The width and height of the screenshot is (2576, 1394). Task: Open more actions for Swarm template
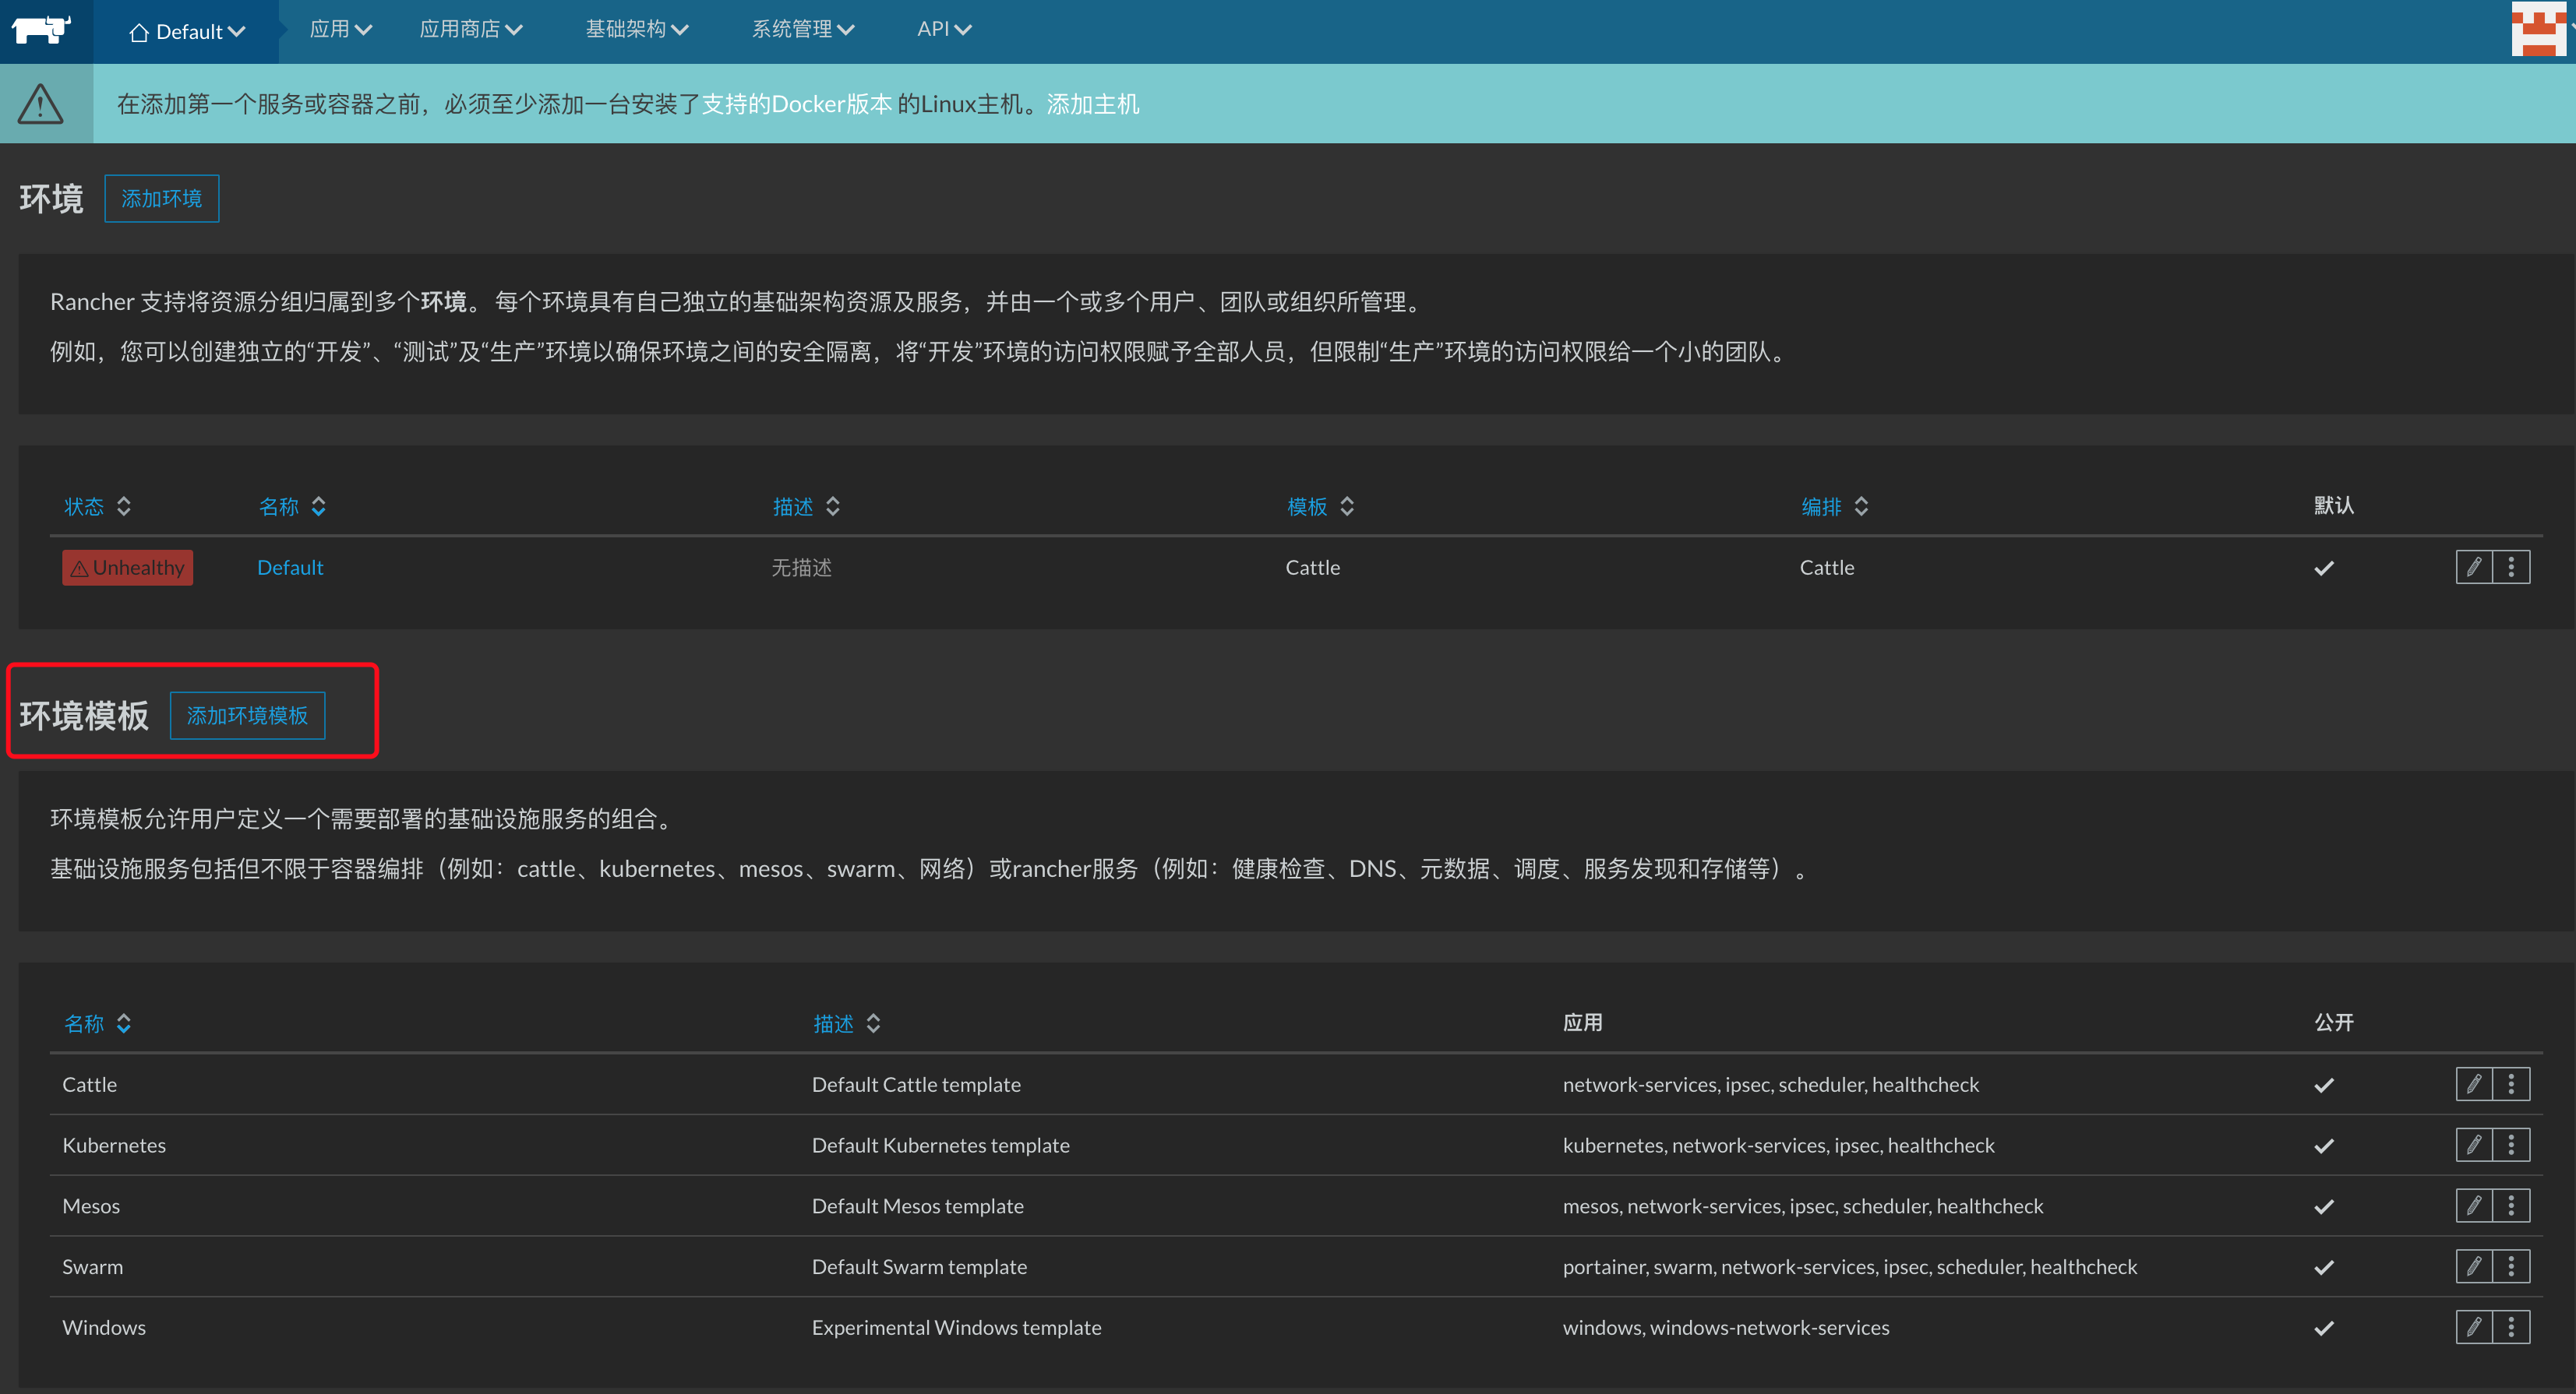point(2511,1267)
